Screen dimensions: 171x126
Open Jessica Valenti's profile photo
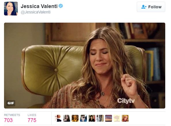pyautogui.click(x=11, y=9)
